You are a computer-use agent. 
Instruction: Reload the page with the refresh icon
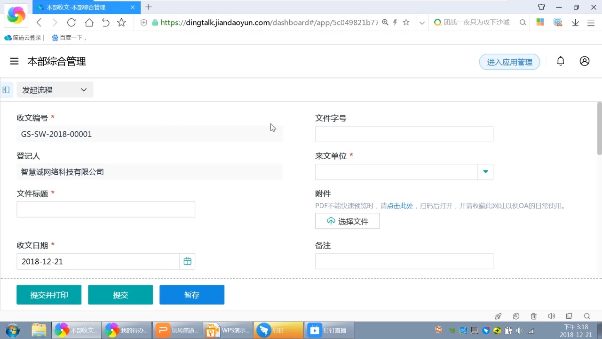71,23
